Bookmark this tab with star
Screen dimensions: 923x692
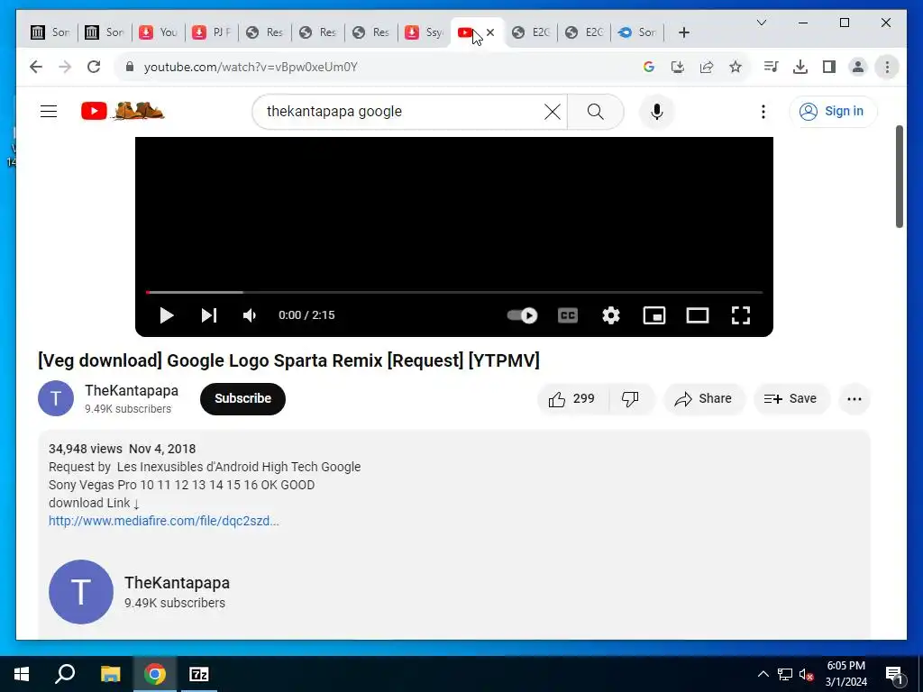point(736,67)
